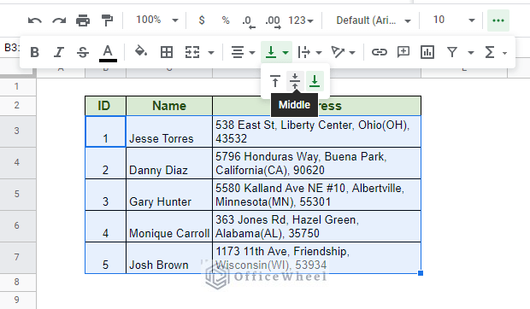Select row 7 via its header
The height and width of the screenshot is (309, 530).
pyautogui.click(x=18, y=258)
